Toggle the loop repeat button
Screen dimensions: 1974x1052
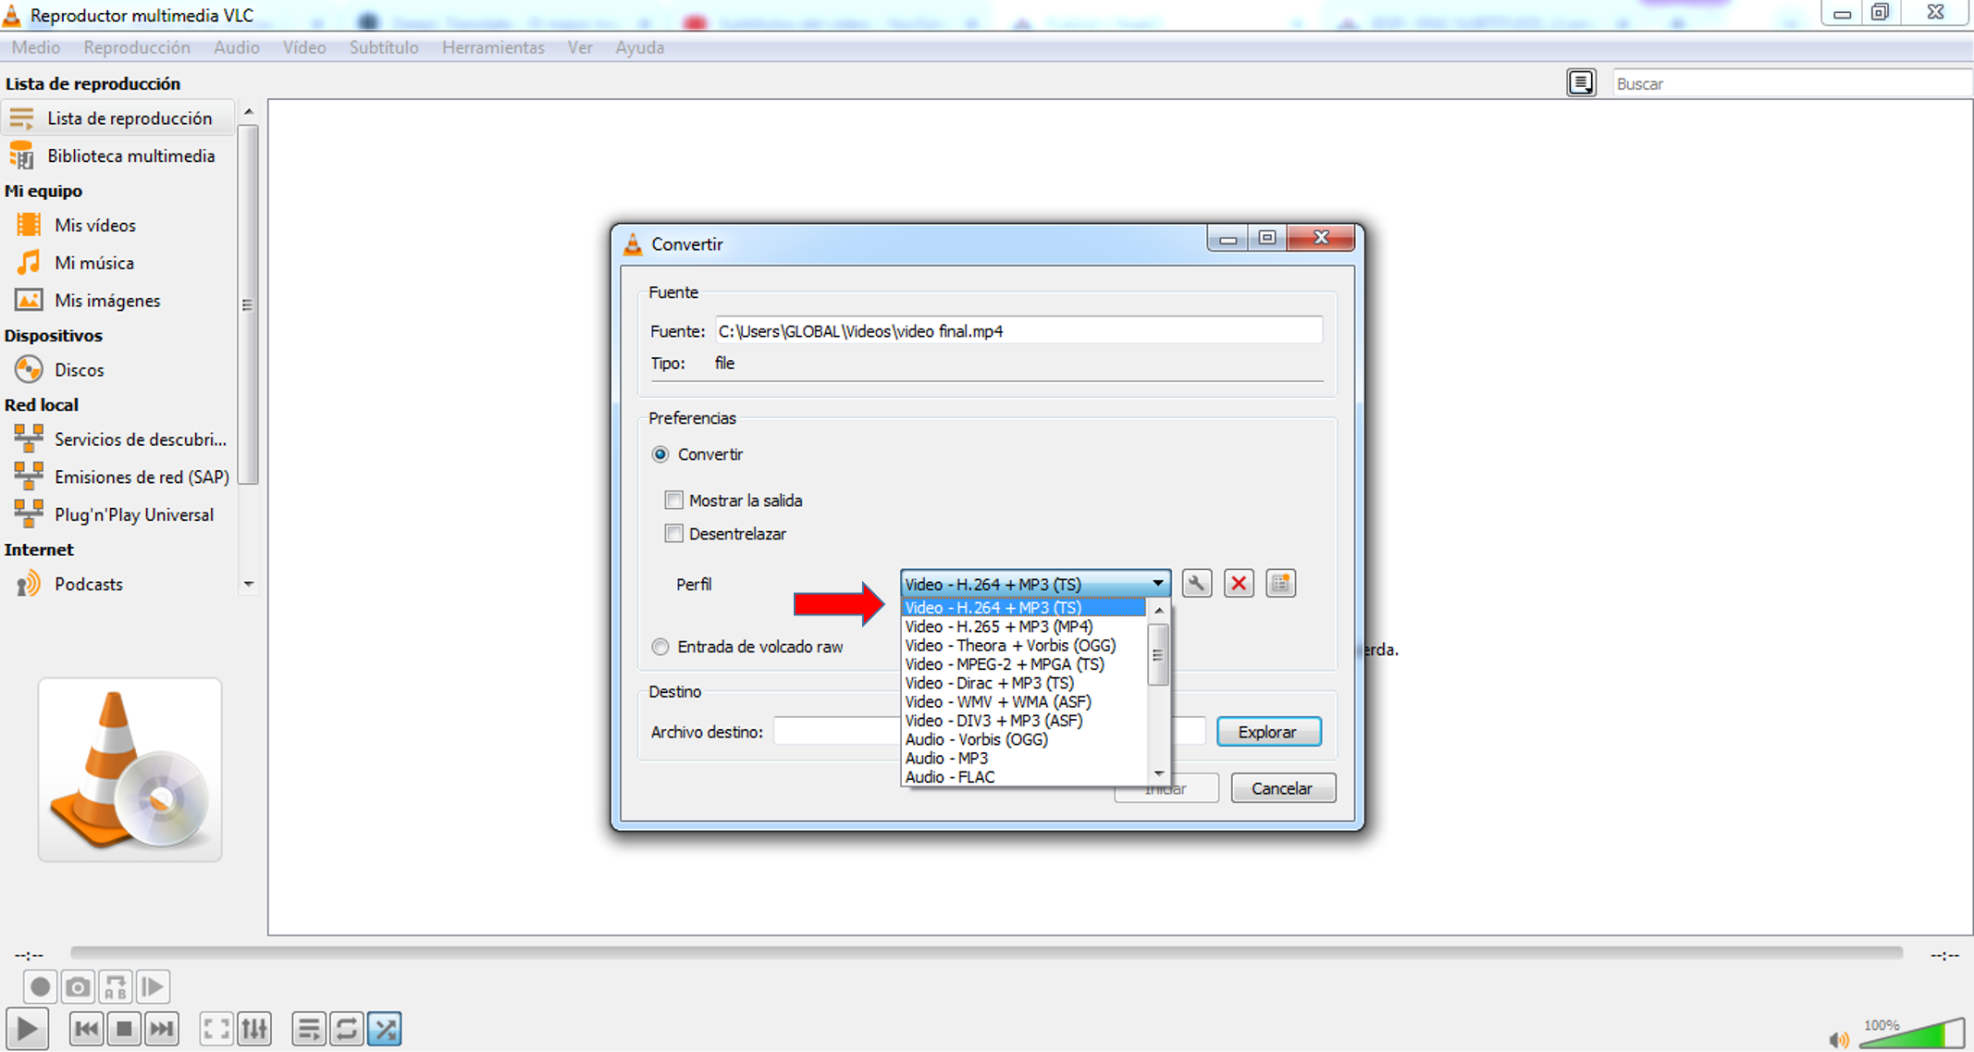click(347, 1029)
